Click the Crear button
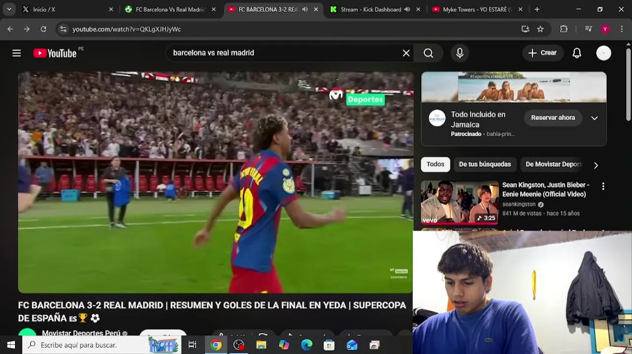632x354 pixels. tap(542, 53)
